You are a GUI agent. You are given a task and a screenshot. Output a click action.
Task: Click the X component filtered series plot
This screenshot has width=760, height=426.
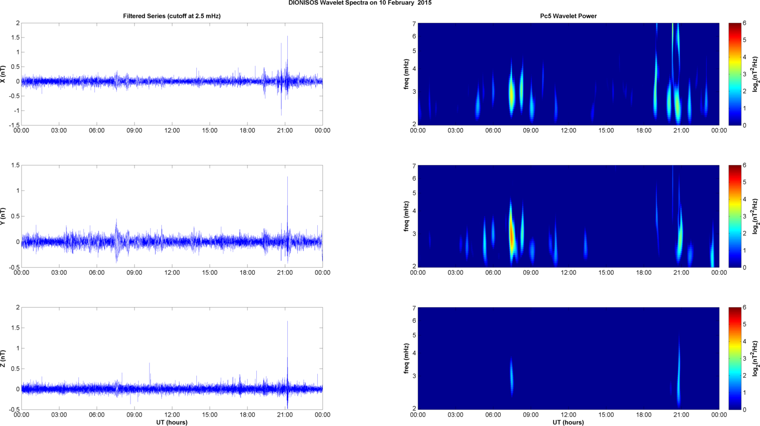tap(172, 74)
